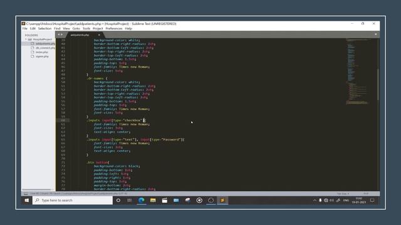Click the sidebar horizontal scrollbar
Screen dimensions: 401x225
[x=36, y=189]
